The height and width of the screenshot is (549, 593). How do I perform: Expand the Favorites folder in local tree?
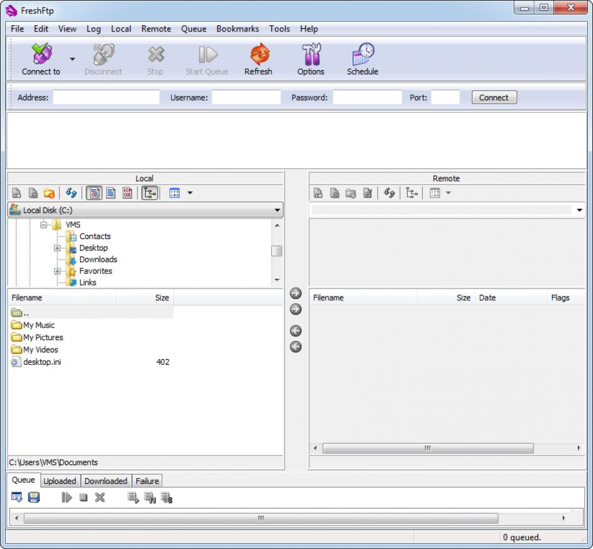pos(57,271)
